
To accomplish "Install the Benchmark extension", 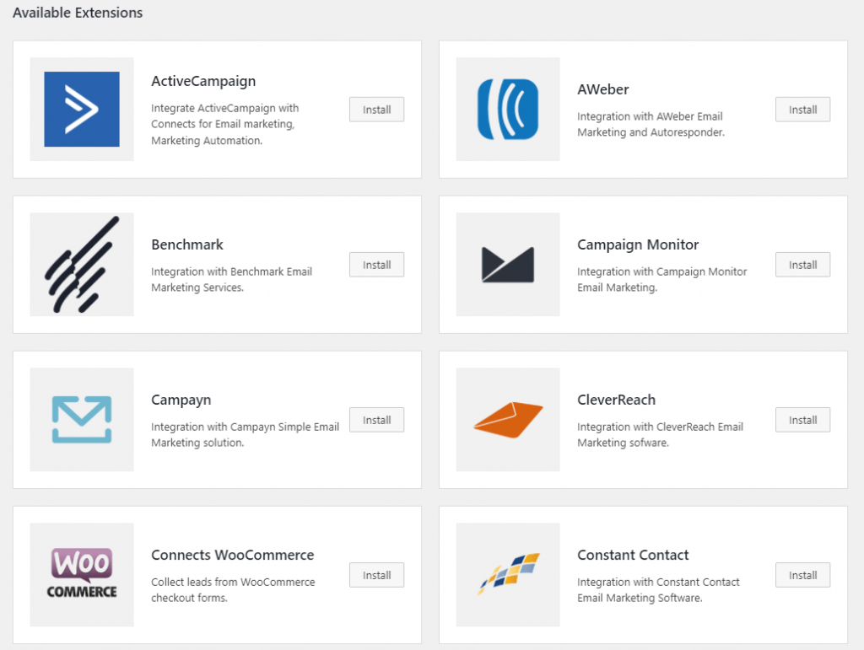I will click(376, 264).
